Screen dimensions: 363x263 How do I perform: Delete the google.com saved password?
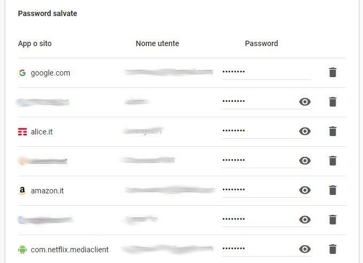(x=332, y=72)
